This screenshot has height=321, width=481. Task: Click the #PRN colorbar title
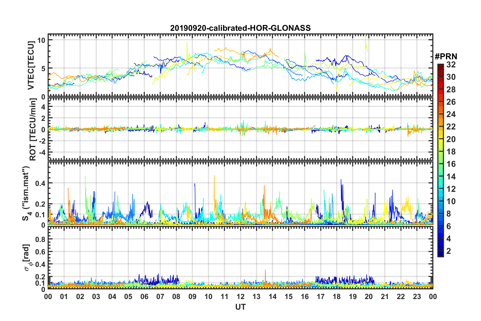(x=446, y=56)
